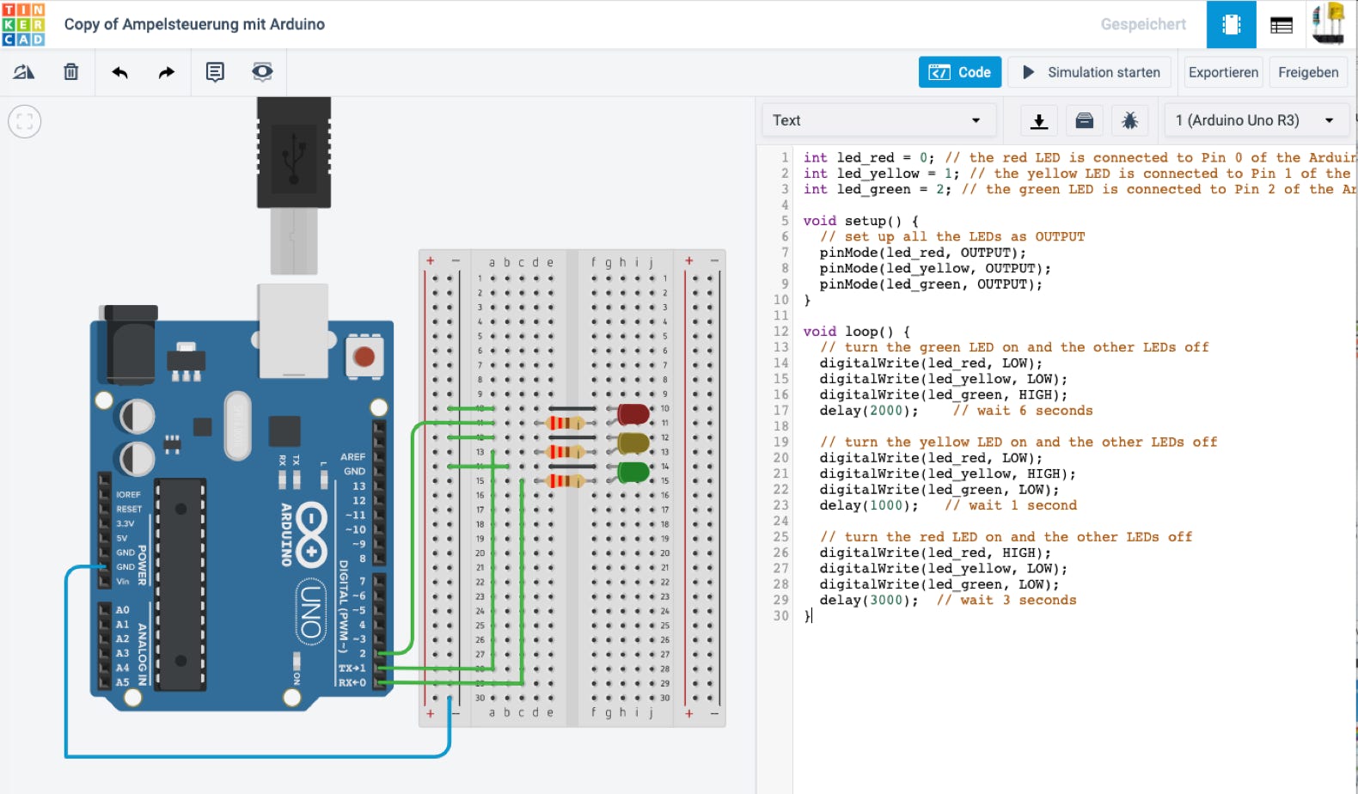Toggle notes visibility eye icon

click(x=262, y=72)
